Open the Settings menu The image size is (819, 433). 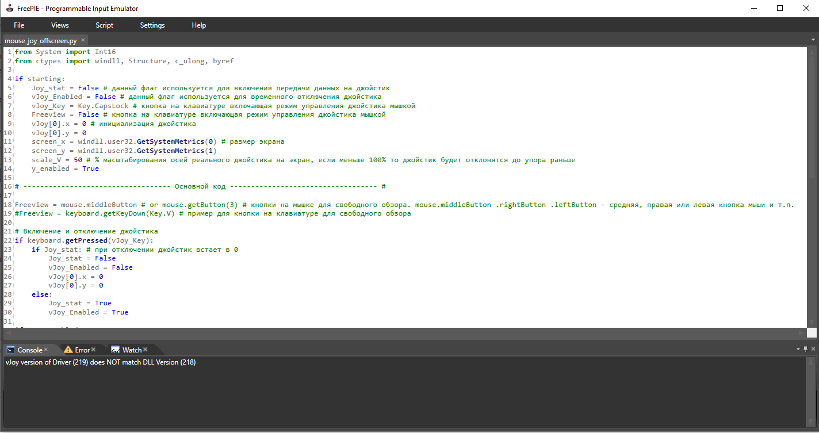152,25
